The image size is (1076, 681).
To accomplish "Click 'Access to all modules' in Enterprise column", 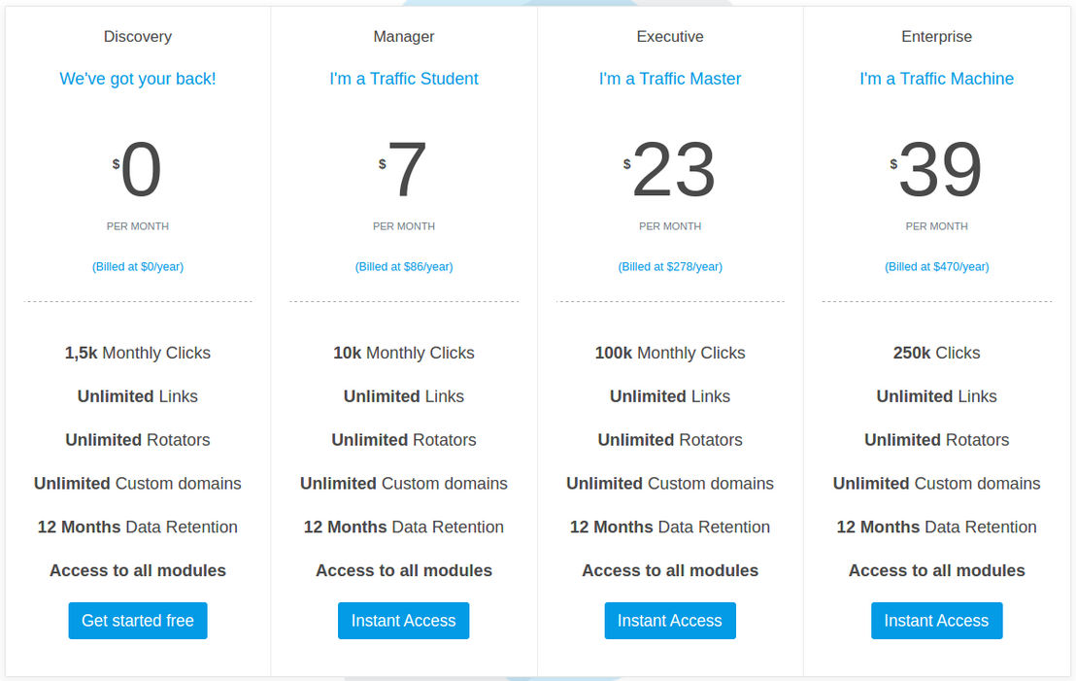I will click(937, 570).
